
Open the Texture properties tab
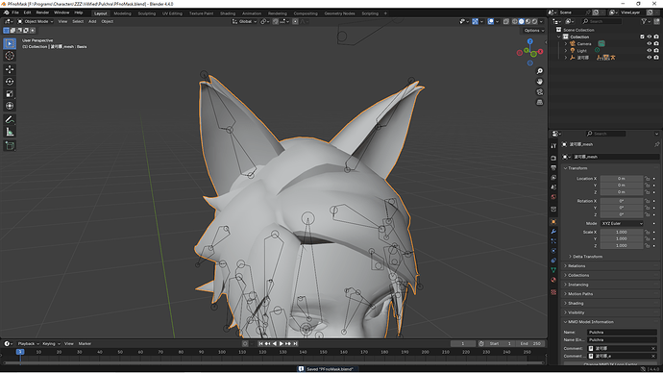(553, 292)
